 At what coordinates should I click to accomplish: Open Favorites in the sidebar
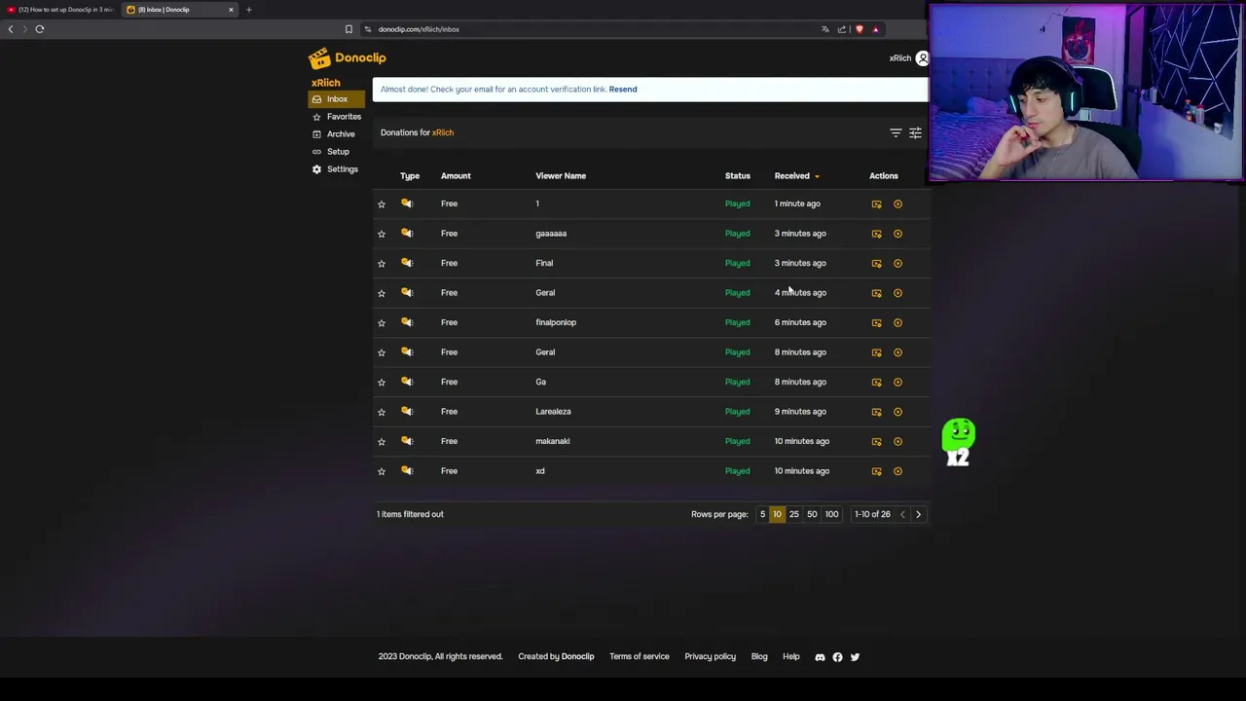[x=337, y=117]
